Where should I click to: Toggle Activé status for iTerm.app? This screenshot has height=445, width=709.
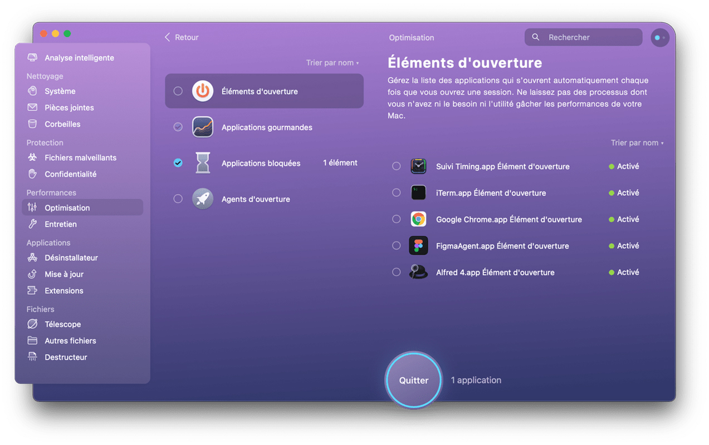[624, 193]
